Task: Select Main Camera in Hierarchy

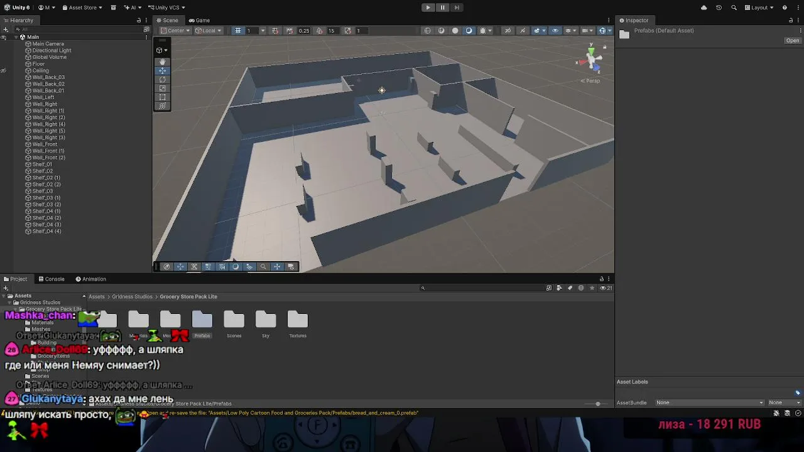Action: tap(48, 44)
